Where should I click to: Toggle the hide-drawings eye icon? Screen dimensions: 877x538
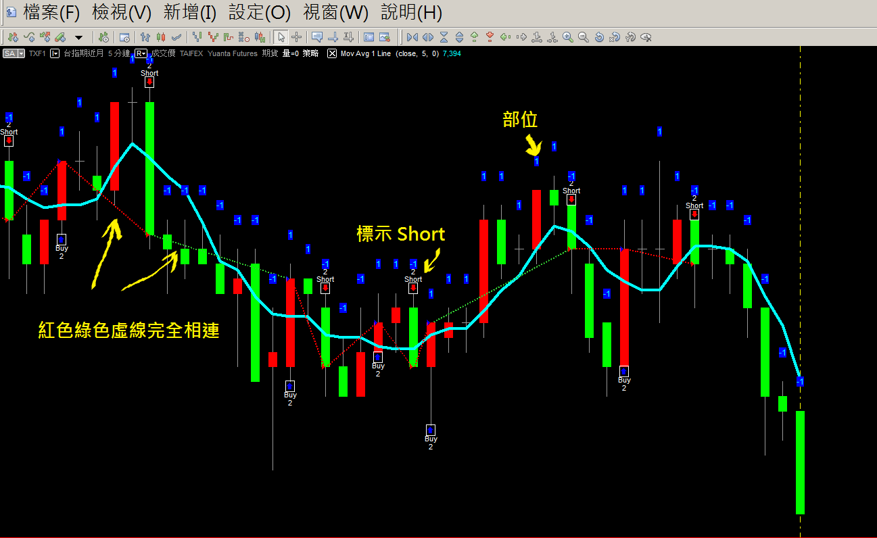(646, 37)
